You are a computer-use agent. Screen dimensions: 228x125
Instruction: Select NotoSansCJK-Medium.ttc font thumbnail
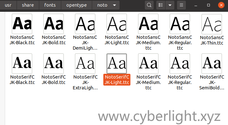click(x=148, y=24)
